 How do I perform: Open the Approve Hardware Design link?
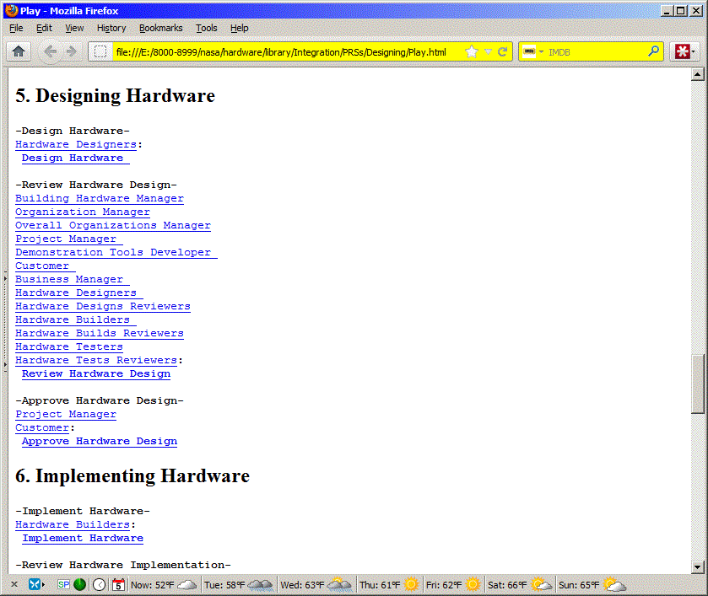[100, 441]
